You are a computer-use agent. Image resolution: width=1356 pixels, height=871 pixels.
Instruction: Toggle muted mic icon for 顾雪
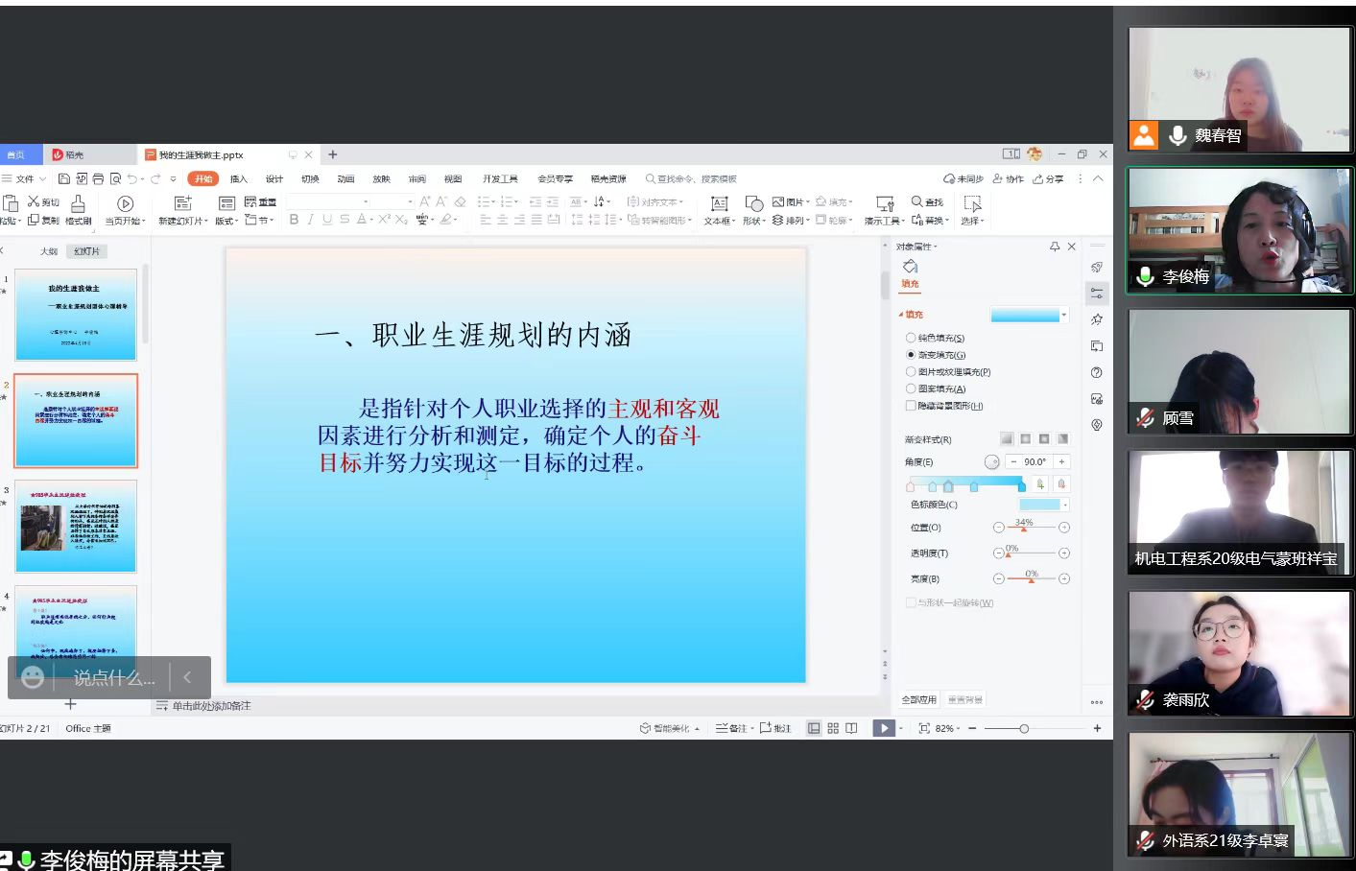tap(1145, 417)
